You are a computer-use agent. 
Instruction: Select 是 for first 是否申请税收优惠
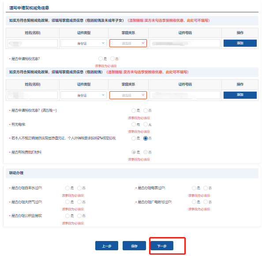point(101,59)
